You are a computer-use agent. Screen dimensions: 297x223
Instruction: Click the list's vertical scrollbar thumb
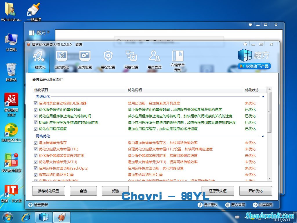coord(269,112)
